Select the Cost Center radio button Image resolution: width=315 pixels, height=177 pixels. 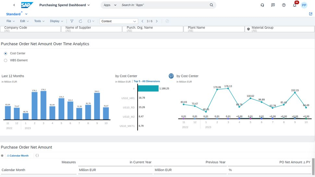[x=6, y=53]
